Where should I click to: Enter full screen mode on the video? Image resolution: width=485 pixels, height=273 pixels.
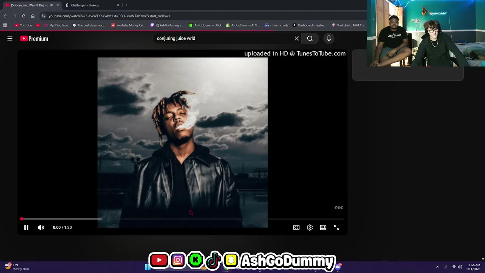[336, 227]
